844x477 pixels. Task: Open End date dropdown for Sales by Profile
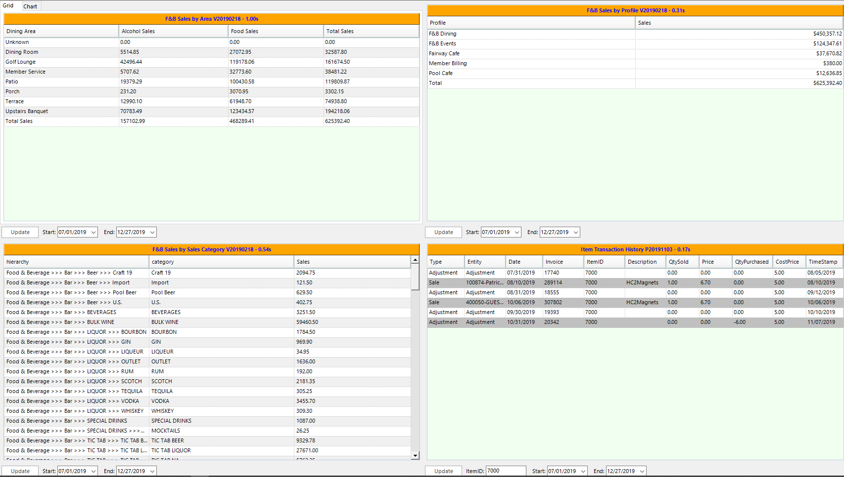(576, 232)
